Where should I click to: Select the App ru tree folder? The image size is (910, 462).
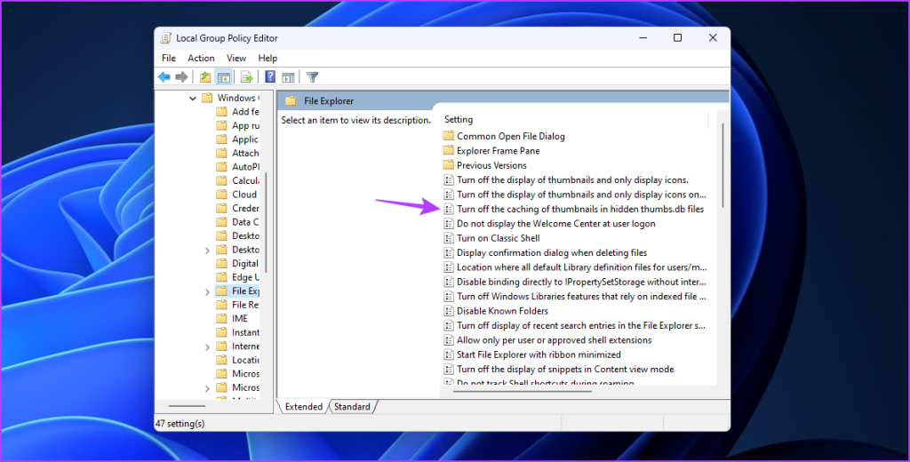coord(237,125)
